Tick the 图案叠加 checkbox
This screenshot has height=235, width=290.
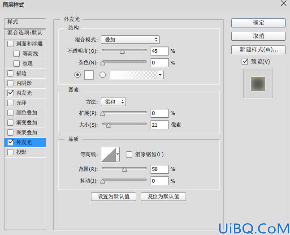(x=10, y=132)
